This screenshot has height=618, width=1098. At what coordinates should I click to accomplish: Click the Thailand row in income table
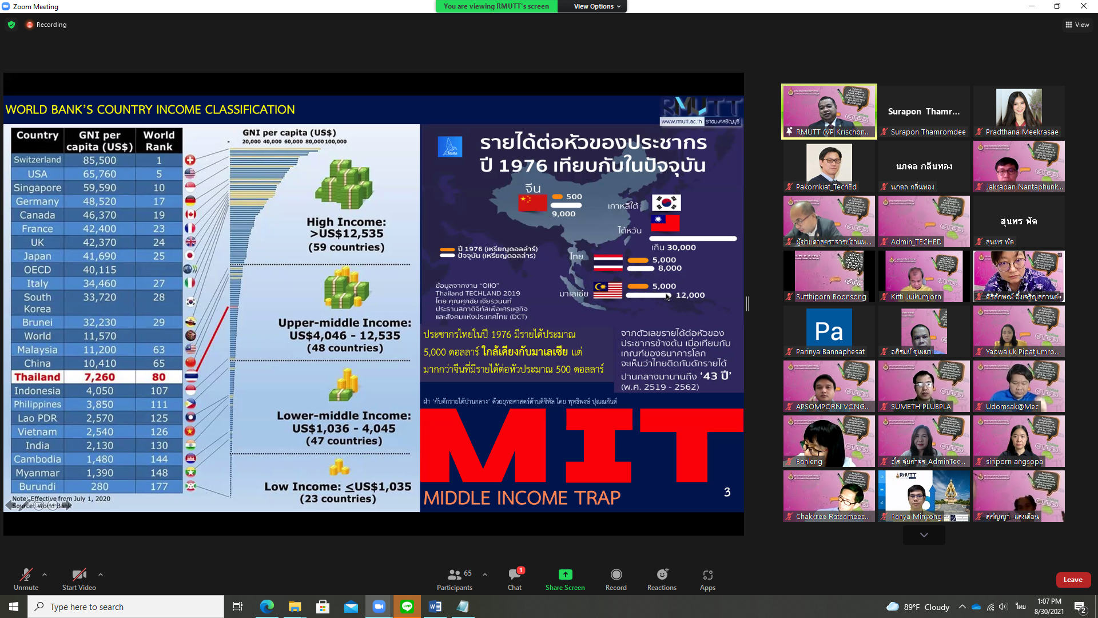click(x=97, y=377)
